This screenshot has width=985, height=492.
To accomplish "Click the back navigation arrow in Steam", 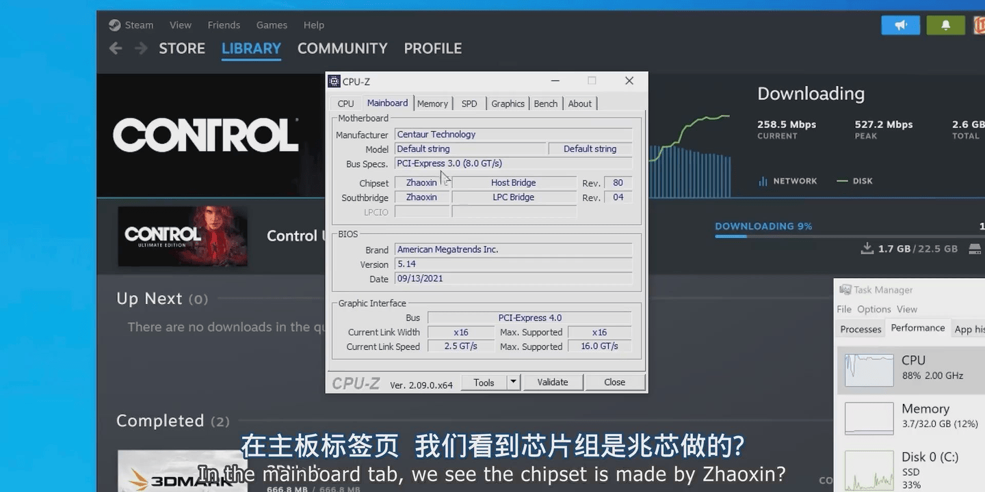I will tap(116, 49).
